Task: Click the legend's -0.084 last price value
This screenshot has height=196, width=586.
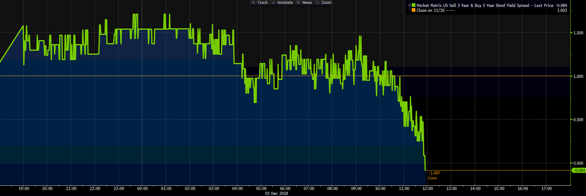Action: 561,5
